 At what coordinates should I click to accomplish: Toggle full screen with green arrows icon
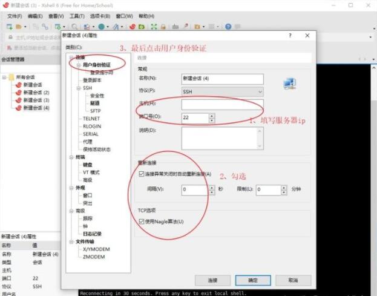point(154,27)
